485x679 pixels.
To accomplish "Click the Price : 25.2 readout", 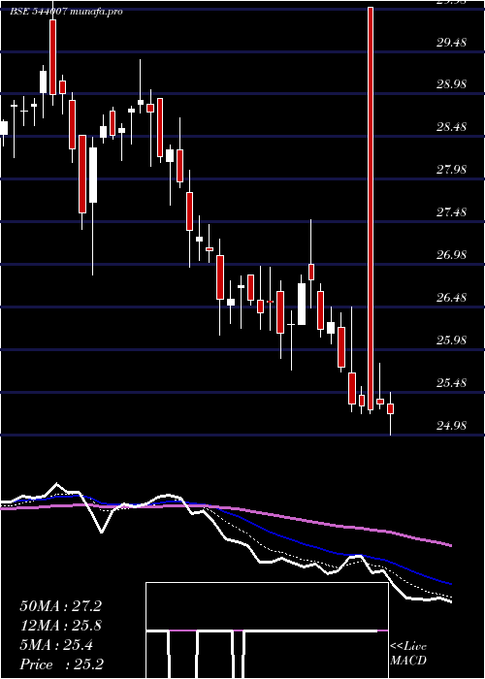I will (x=61, y=664).
